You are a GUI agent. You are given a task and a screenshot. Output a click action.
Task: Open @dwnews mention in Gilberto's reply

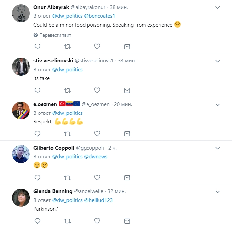[95, 157]
